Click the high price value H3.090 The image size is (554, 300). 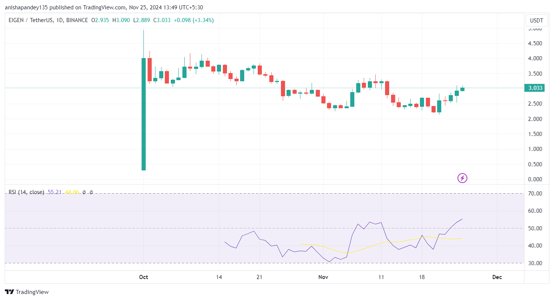coord(121,20)
